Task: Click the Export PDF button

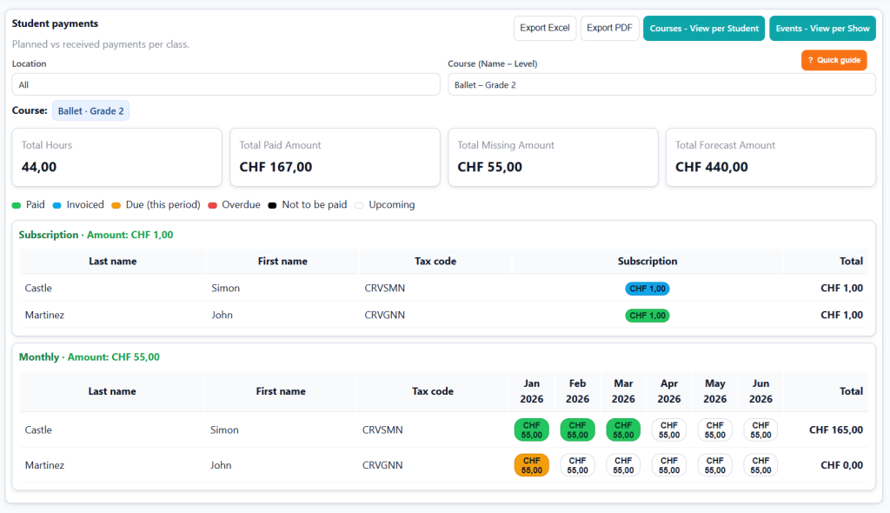Action: tap(609, 28)
